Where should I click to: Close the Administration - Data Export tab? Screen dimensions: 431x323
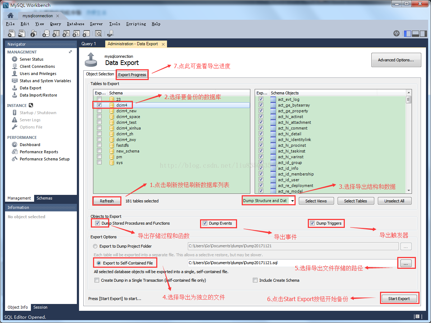pos(163,44)
